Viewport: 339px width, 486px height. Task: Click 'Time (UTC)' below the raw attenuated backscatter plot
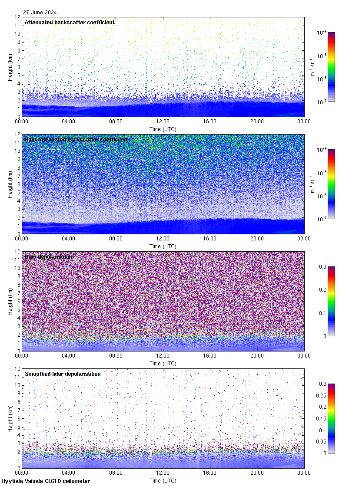tap(163, 246)
